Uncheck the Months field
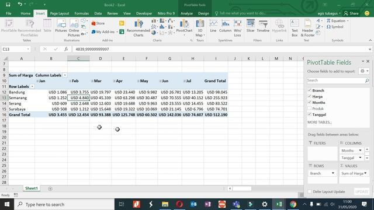Screen dimensions: 374x210 pyautogui.click(x=310, y=103)
